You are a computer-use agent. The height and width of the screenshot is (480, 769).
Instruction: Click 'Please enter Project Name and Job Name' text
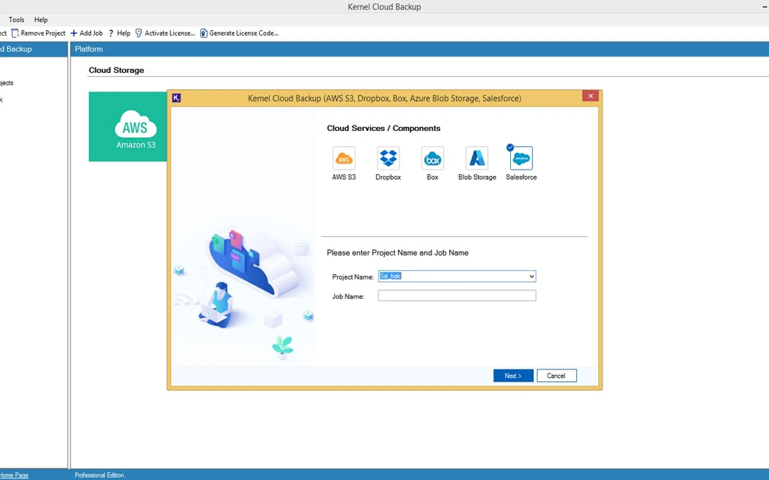[x=397, y=252]
